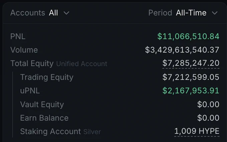Click chevron next to Accounts All

point(66,13)
